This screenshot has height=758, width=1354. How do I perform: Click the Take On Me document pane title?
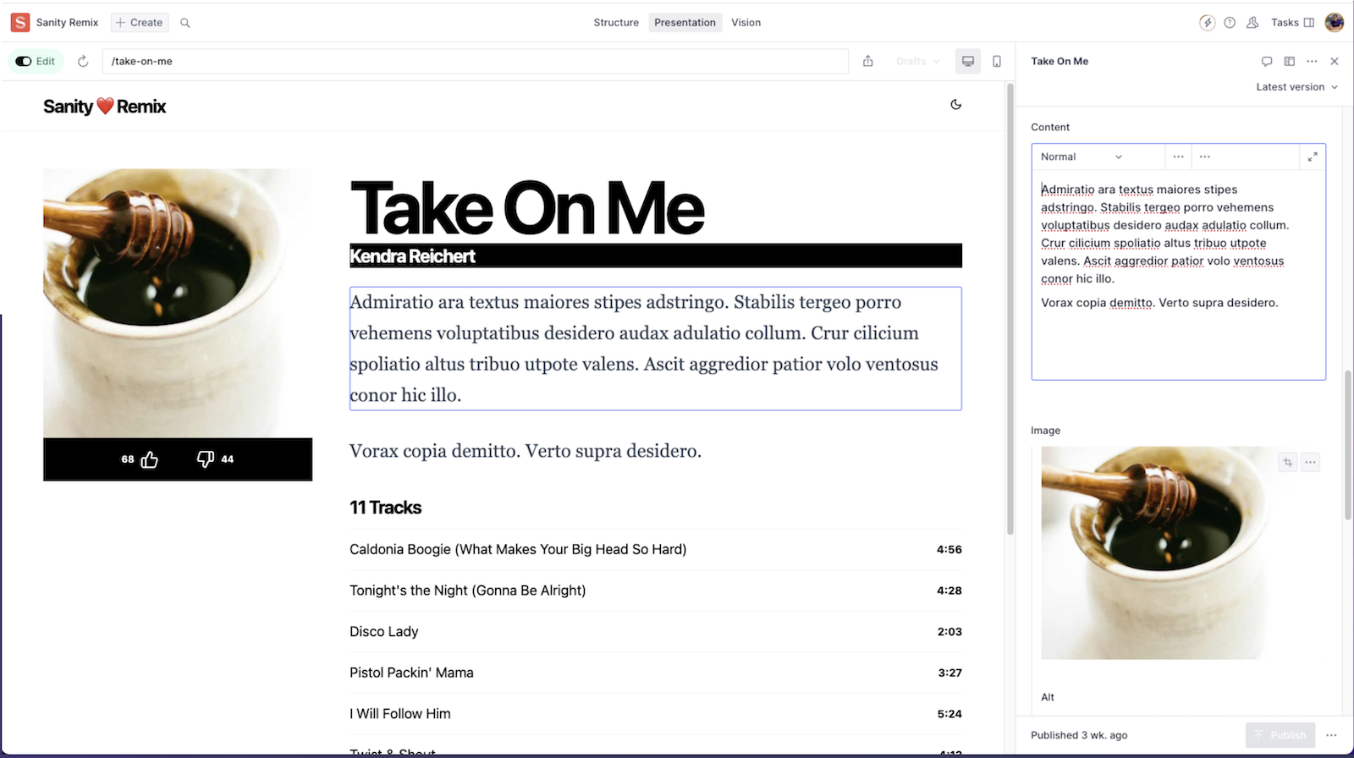pos(1060,61)
